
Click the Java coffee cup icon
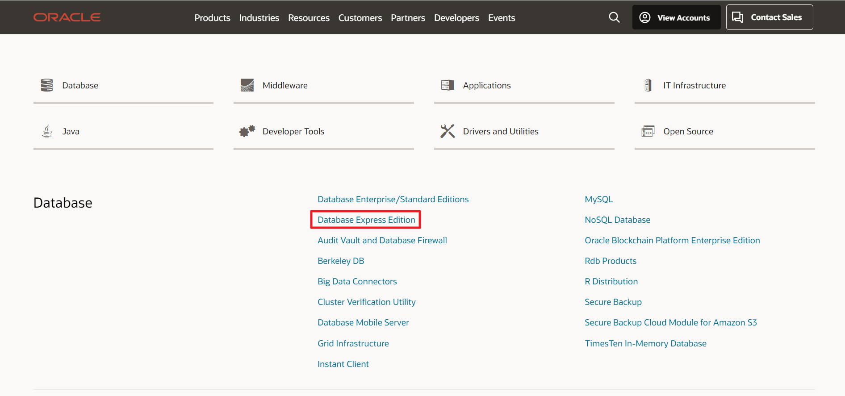pos(47,131)
